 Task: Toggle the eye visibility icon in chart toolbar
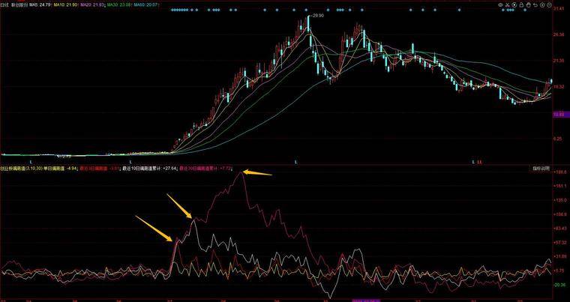pyautogui.click(x=500, y=4)
